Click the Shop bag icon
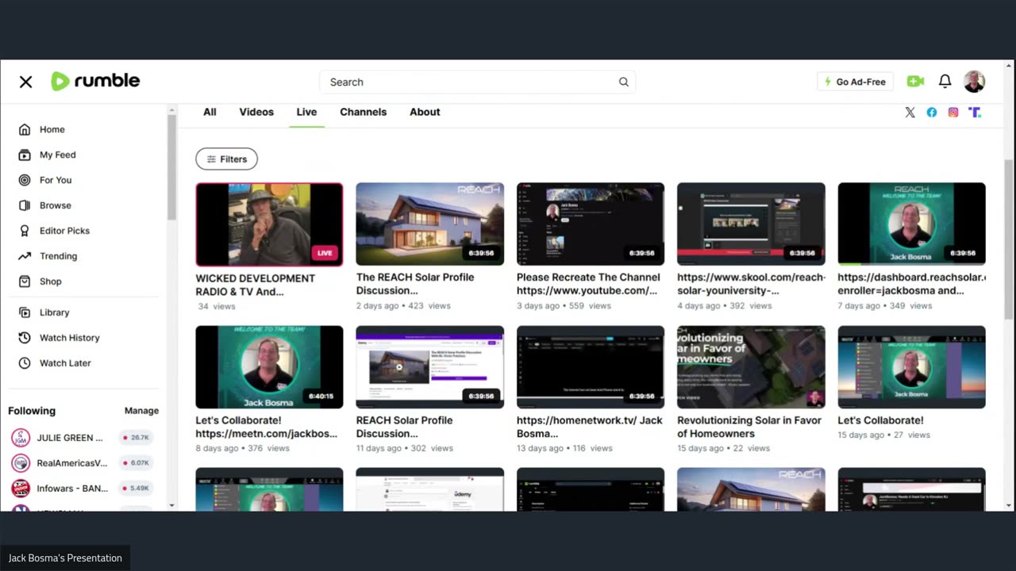 (x=25, y=282)
